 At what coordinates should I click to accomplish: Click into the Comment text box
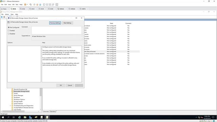(57, 30)
